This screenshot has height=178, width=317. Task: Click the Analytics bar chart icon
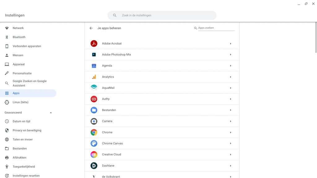pyautogui.click(x=94, y=77)
